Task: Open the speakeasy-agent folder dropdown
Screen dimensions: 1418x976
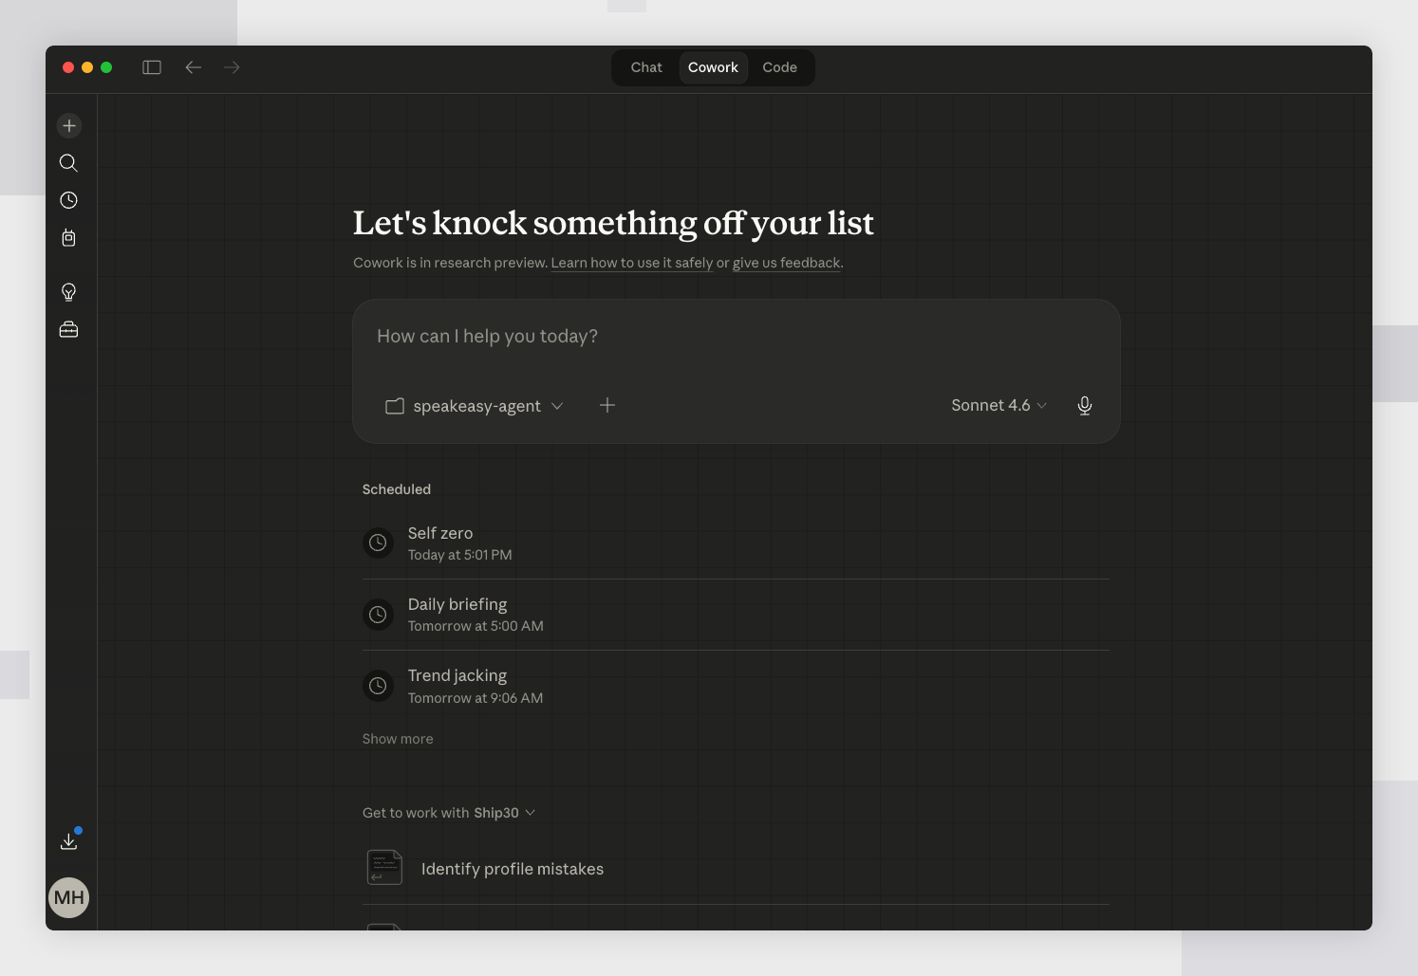Action: (x=475, y=406)
